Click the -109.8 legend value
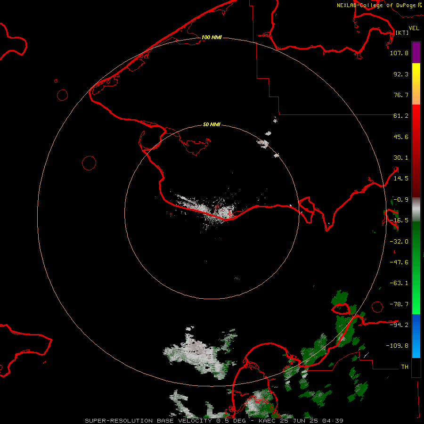Screen dimensions: 424x424 397,346
